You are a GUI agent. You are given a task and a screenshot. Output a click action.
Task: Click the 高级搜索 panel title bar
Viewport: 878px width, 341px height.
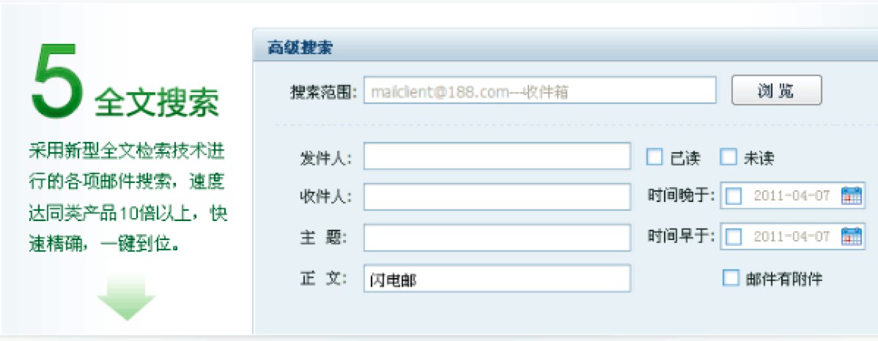[565, 48]
